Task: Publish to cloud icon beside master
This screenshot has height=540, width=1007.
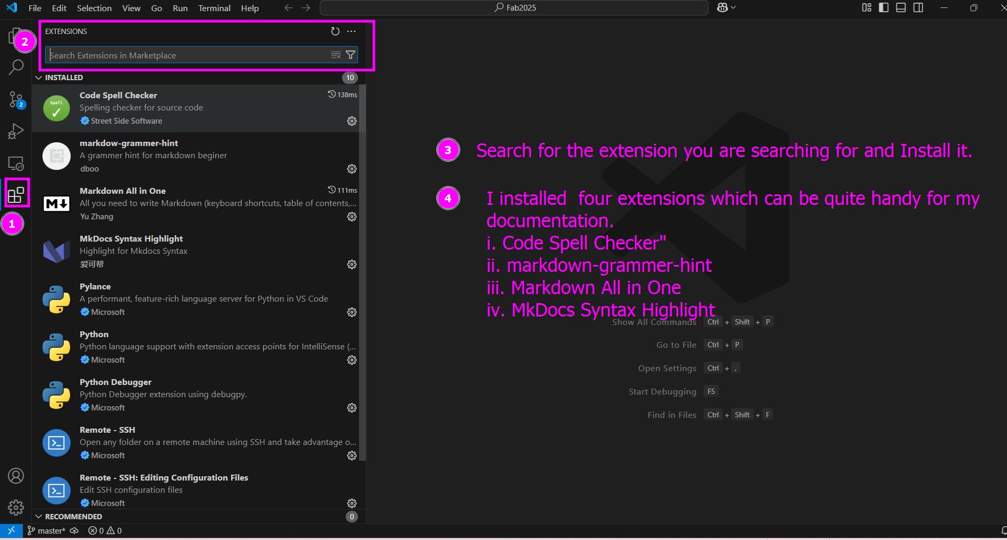Action: [74, 530]
